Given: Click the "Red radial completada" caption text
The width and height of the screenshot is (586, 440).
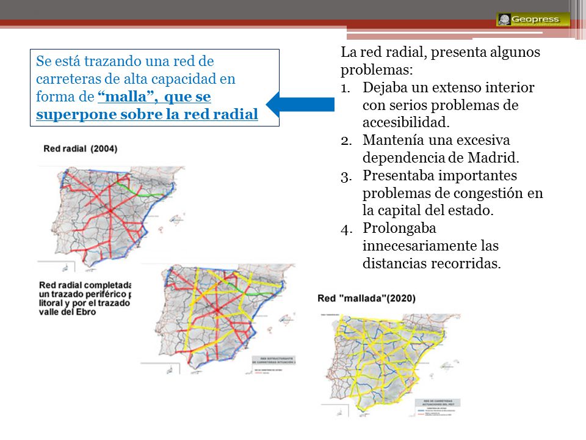Looking at the screenshot, I should point(85,285).
